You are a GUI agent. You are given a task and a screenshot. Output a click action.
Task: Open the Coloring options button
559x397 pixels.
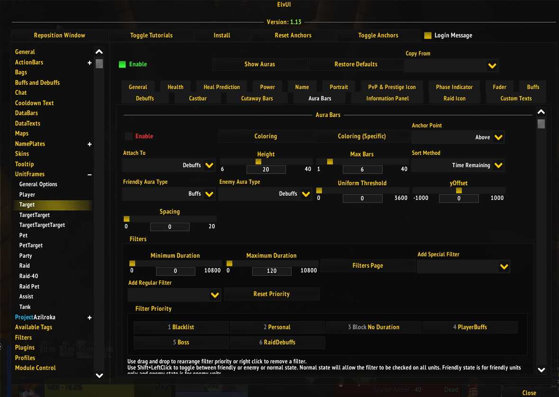[x=266, y=136]
